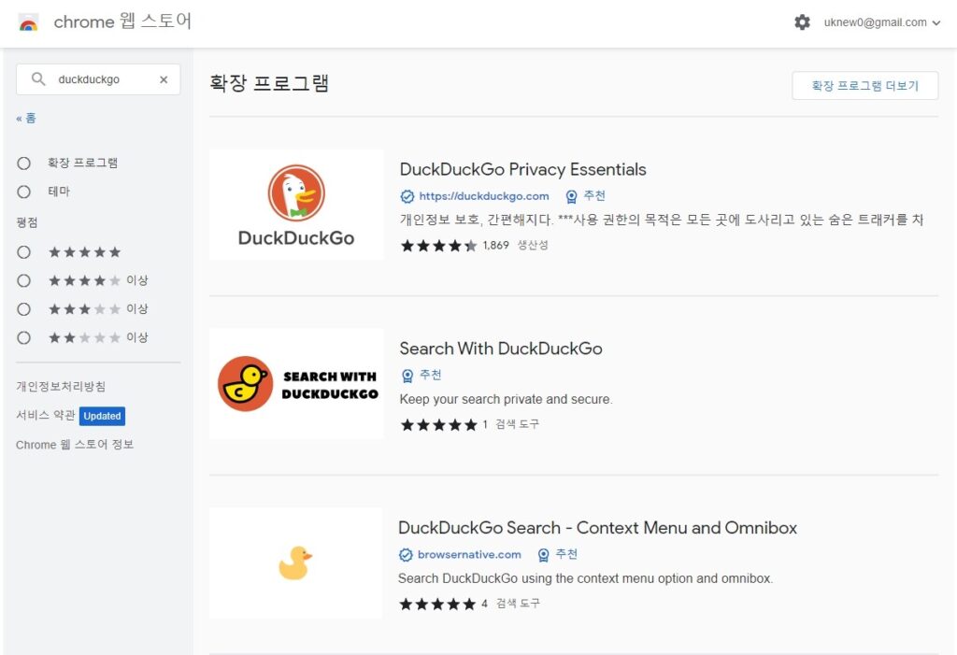Image resolution: width=957 pixels, height=655 pixels.
Task: Click the 확장 프로그램 section heading
Action: [x=269, y=83]
